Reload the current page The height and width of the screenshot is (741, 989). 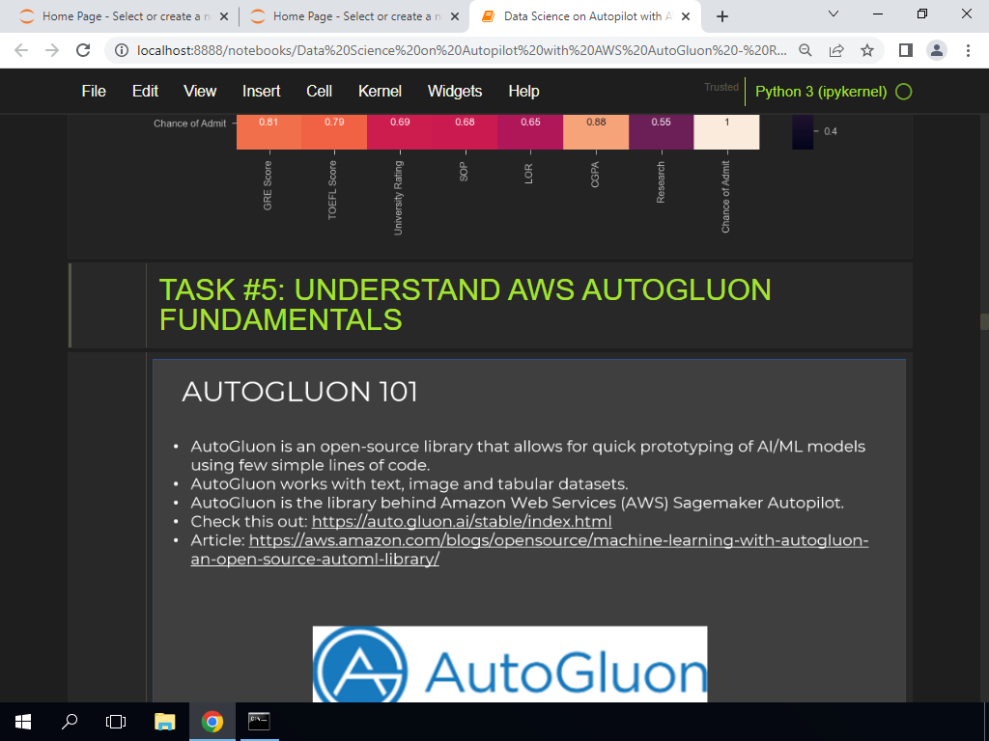pos(83,50)
